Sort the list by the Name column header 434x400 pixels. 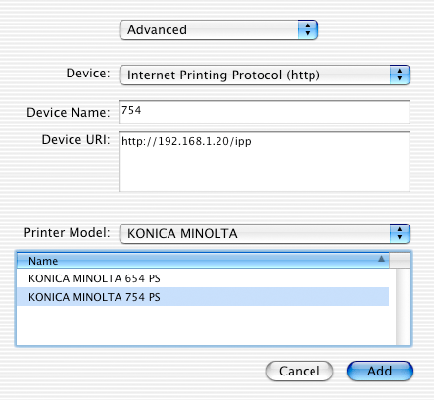point(203,261)
